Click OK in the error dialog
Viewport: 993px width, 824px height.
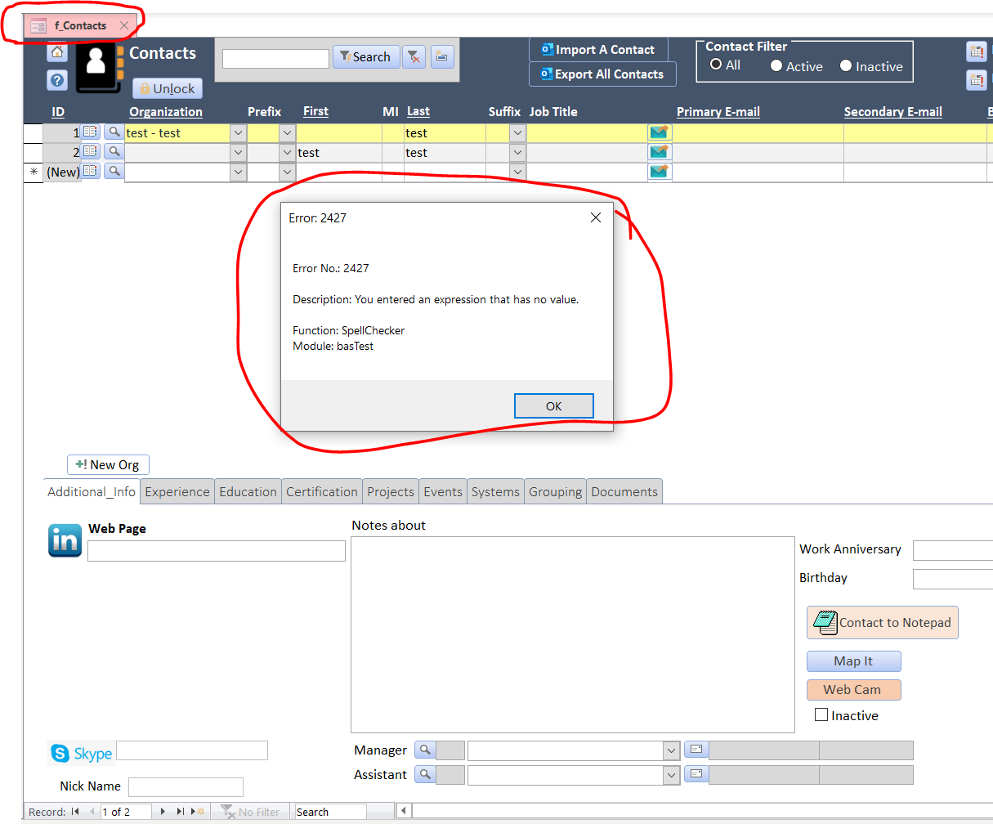(x=554, y=406)
